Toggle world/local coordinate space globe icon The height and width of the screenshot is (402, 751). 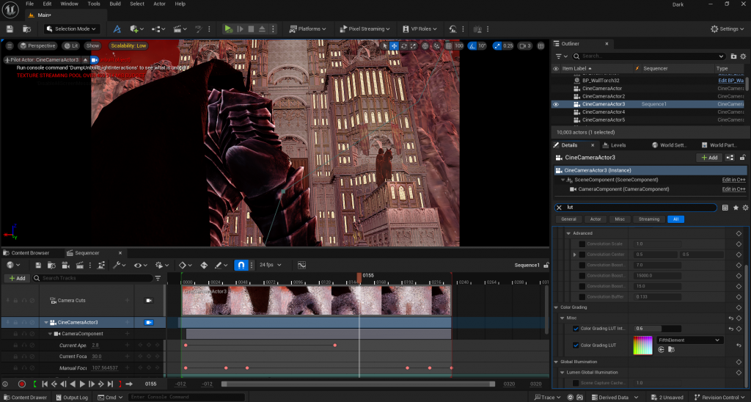(425, 46)
